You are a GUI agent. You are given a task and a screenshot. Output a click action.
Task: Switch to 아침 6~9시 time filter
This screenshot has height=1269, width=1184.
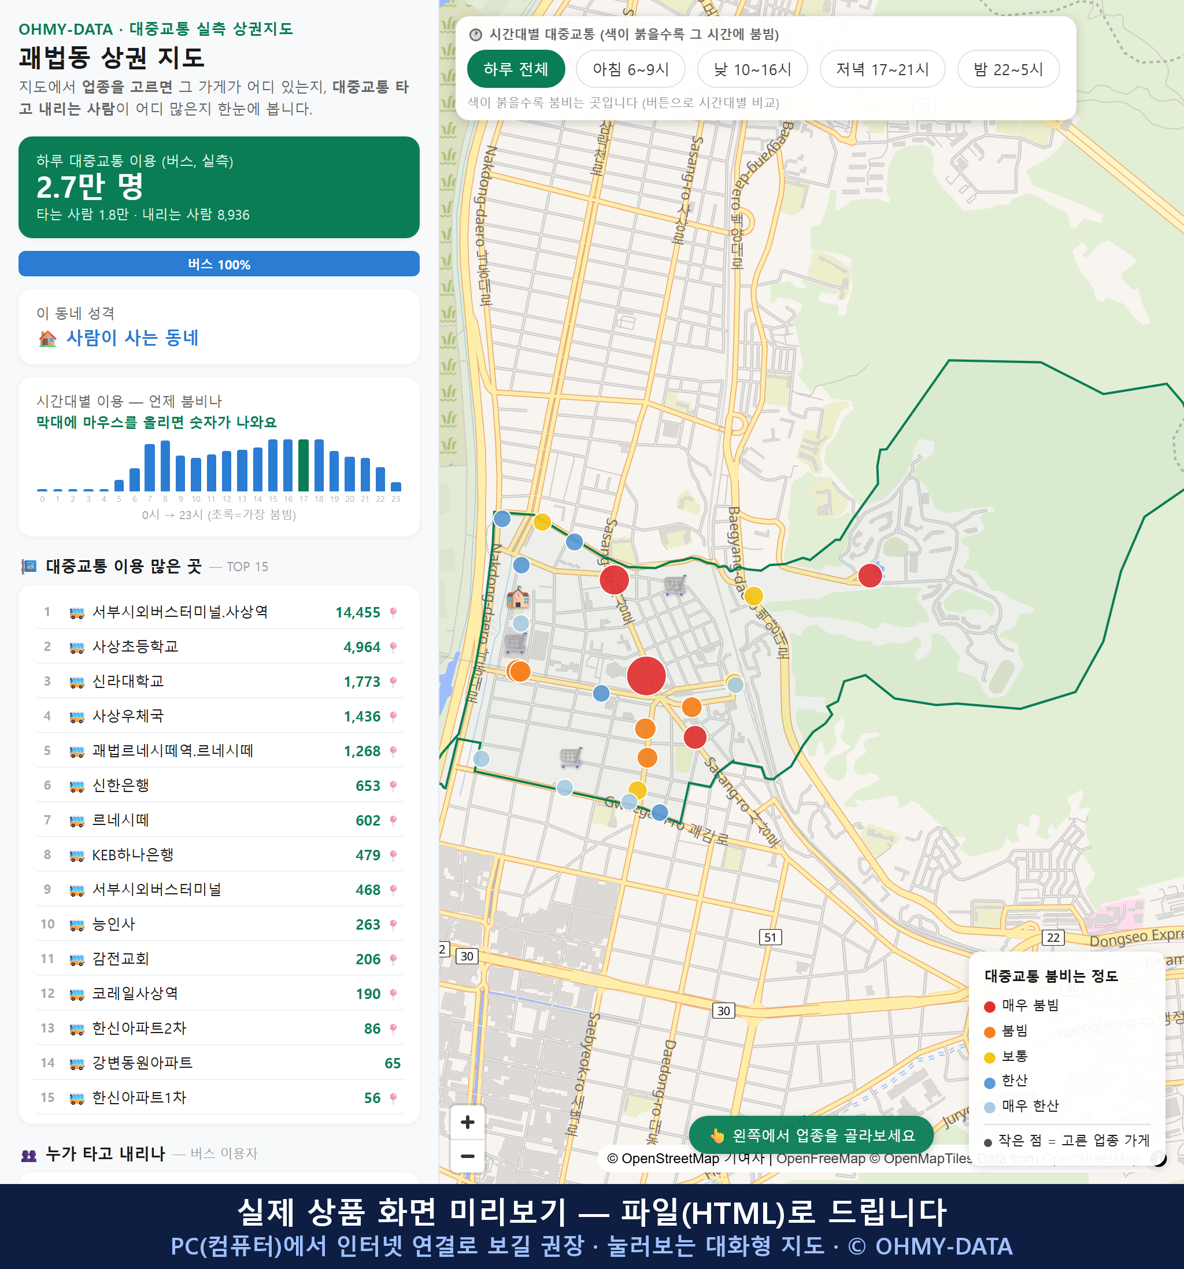[631, 69]
